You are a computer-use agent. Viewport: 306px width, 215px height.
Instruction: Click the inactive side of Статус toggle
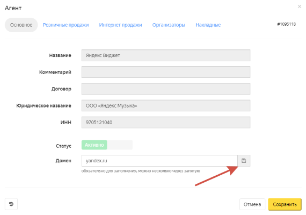click(120, 145)
